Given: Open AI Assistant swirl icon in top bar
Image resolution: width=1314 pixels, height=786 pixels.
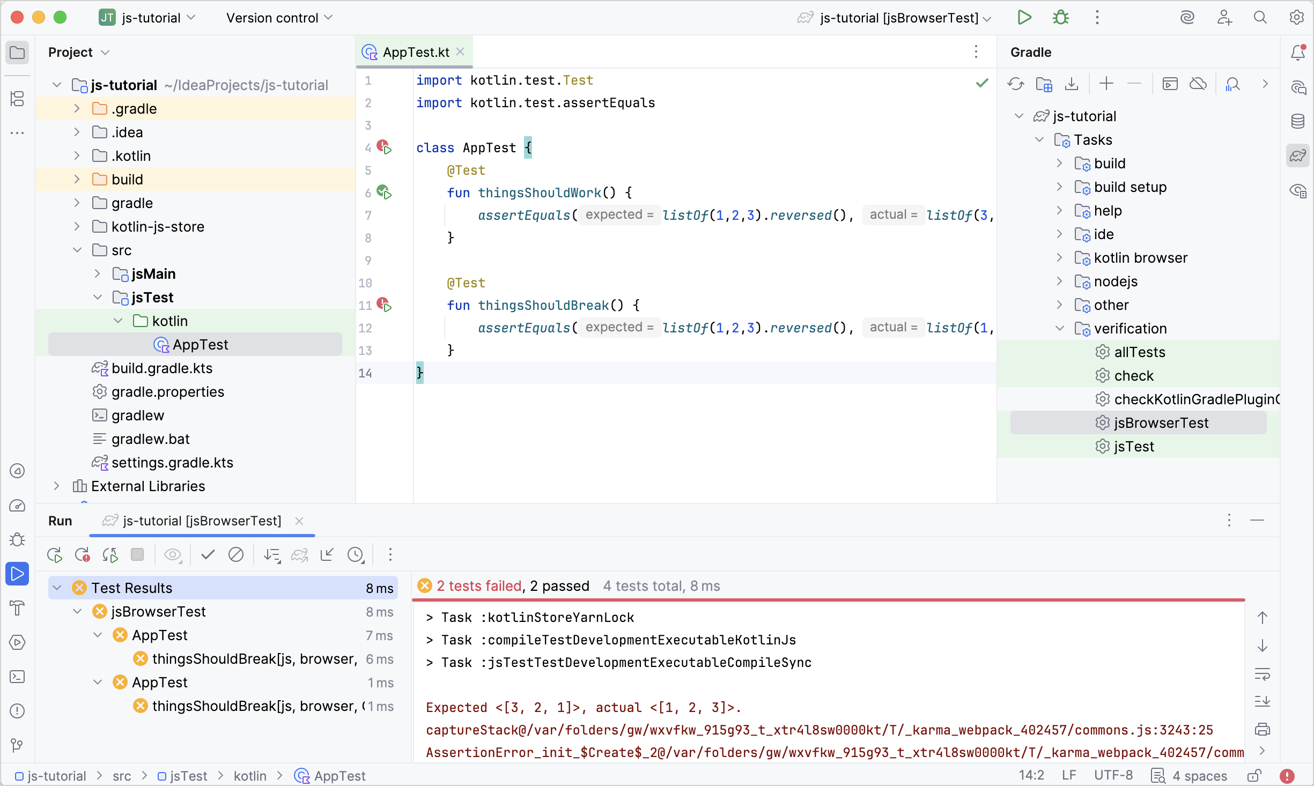Looking at the screenshot, I should [x=1187, y=18].
